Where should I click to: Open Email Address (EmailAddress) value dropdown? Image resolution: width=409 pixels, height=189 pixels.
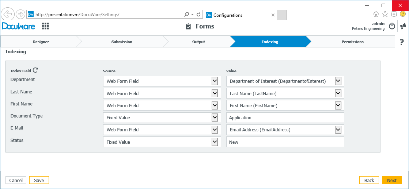coord(338,130)
